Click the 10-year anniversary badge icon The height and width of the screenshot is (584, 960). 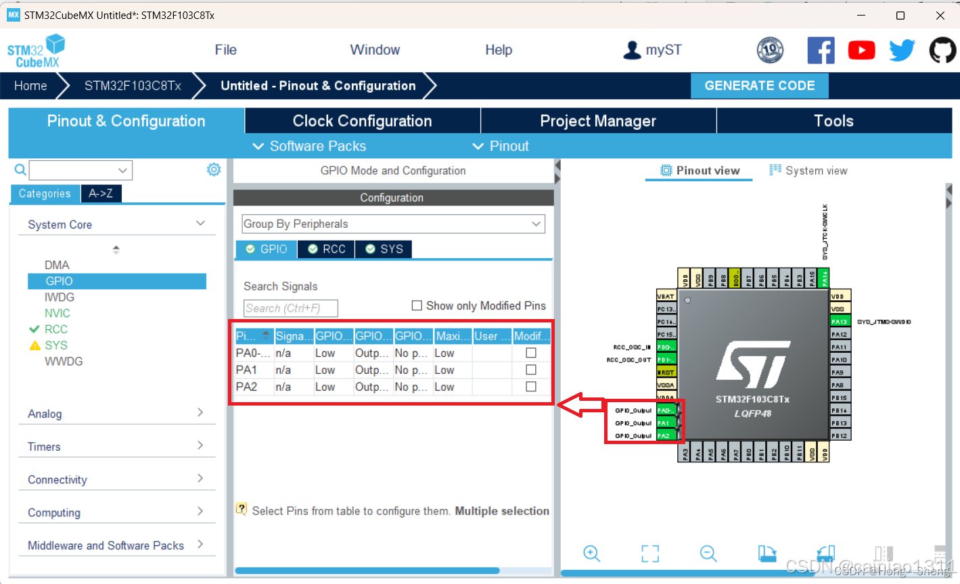coord(770,50)
